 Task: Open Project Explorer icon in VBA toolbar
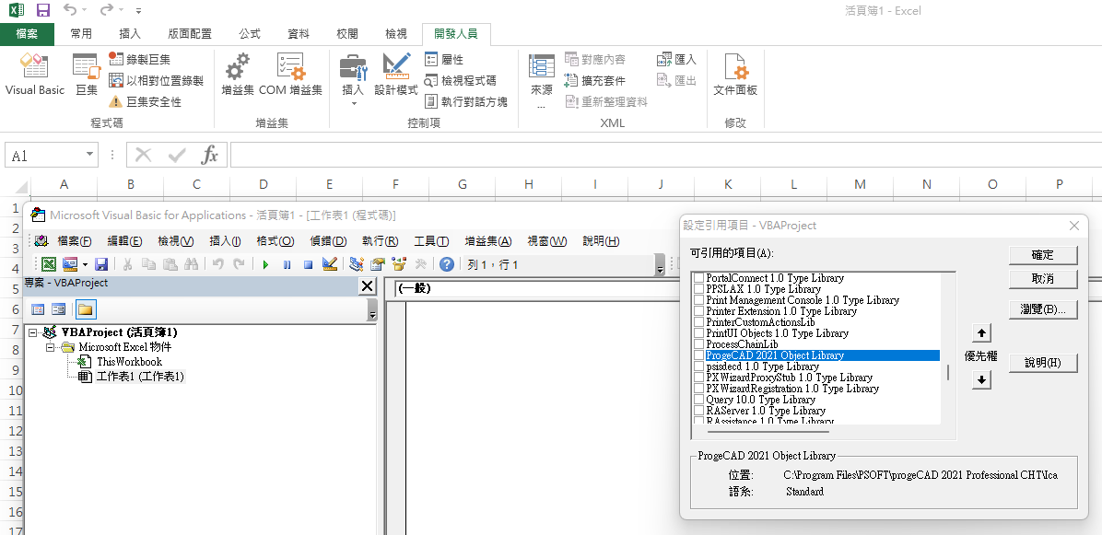[357, 264]
